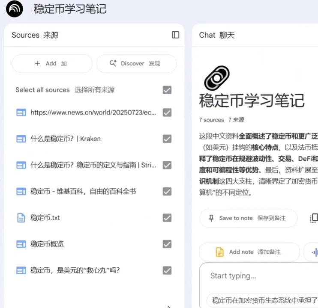Click the Select all sources 选择所有来源 label
This screenshot has height=308, width=318.
click(x=65, y=90)
